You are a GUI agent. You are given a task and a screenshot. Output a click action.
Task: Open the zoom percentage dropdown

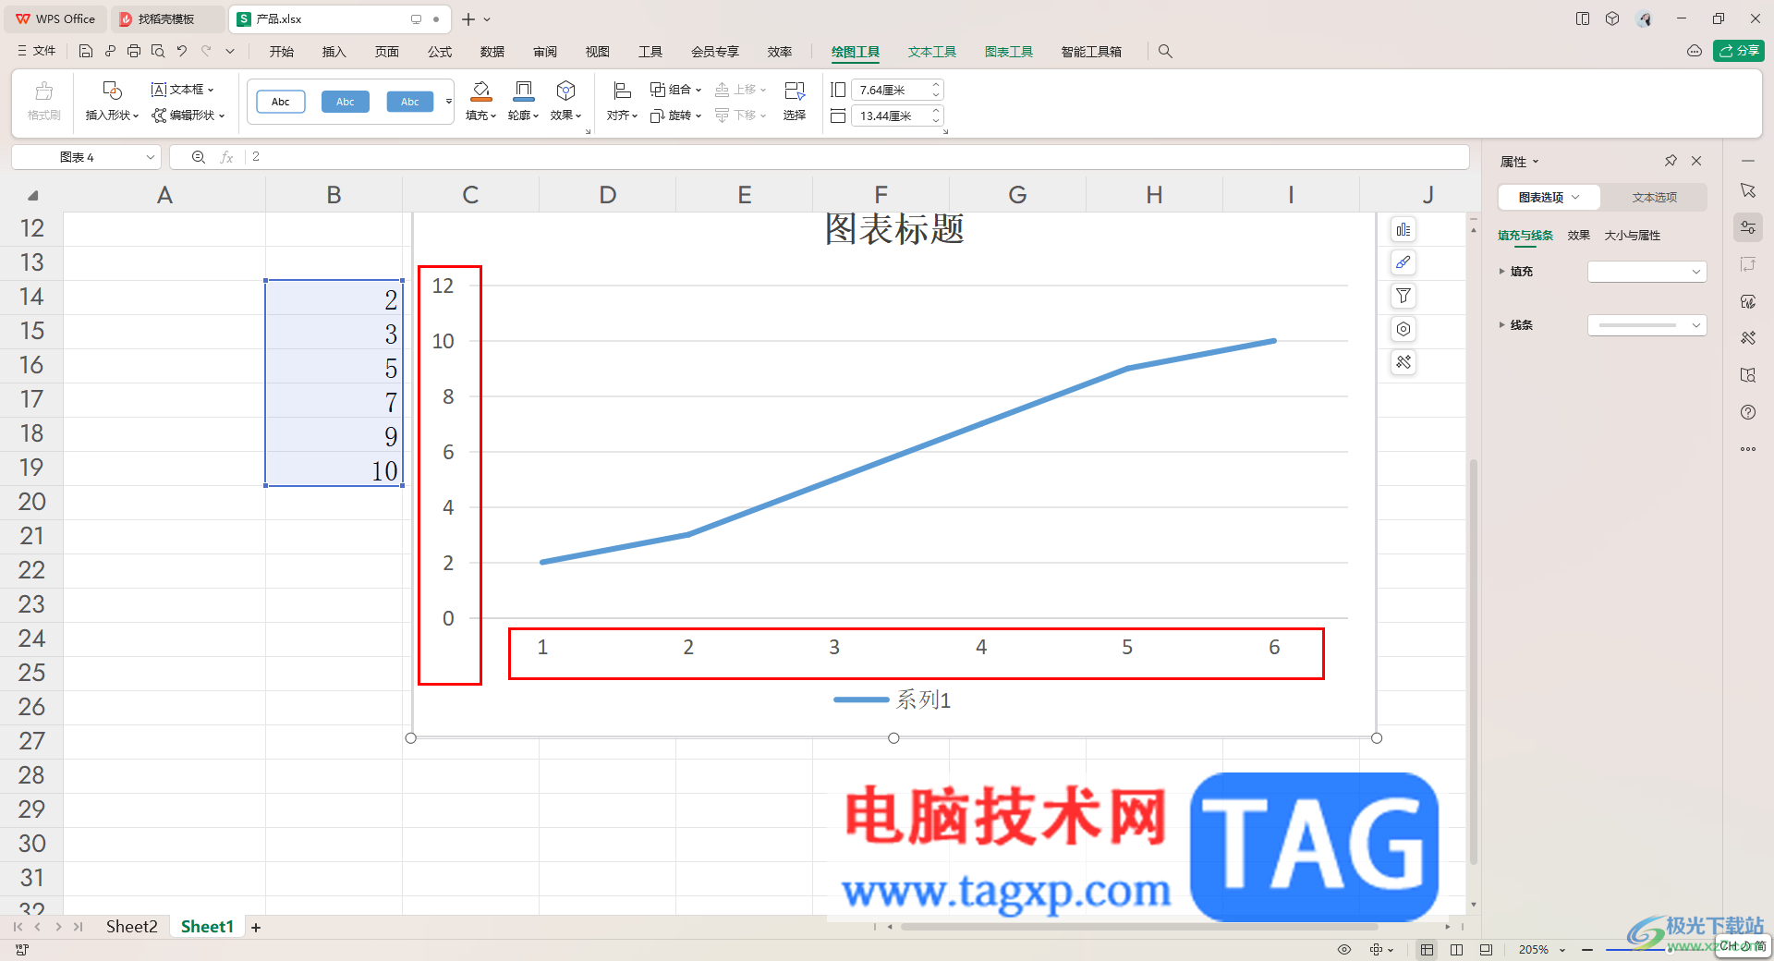click(x=1562, y=950)
